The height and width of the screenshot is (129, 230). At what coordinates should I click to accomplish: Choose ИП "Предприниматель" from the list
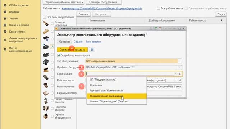tap(116, 80)
